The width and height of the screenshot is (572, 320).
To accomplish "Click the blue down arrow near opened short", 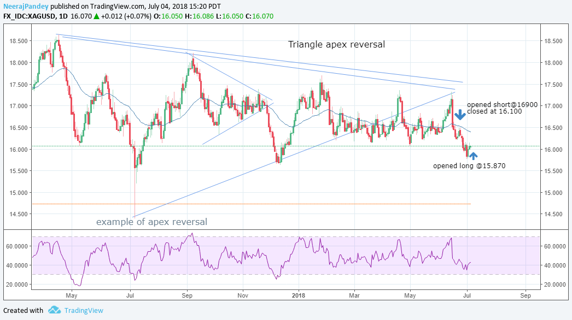I will click(x=460, y=115).
